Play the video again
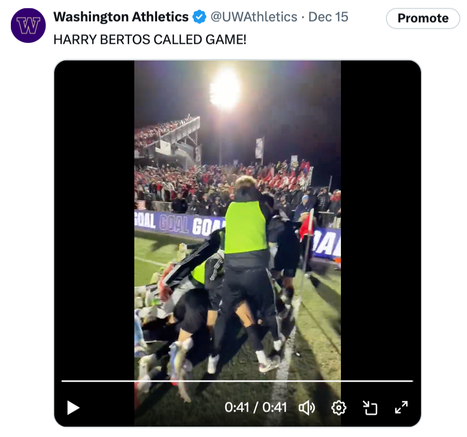467x437 pixels. tap(73, 408)
